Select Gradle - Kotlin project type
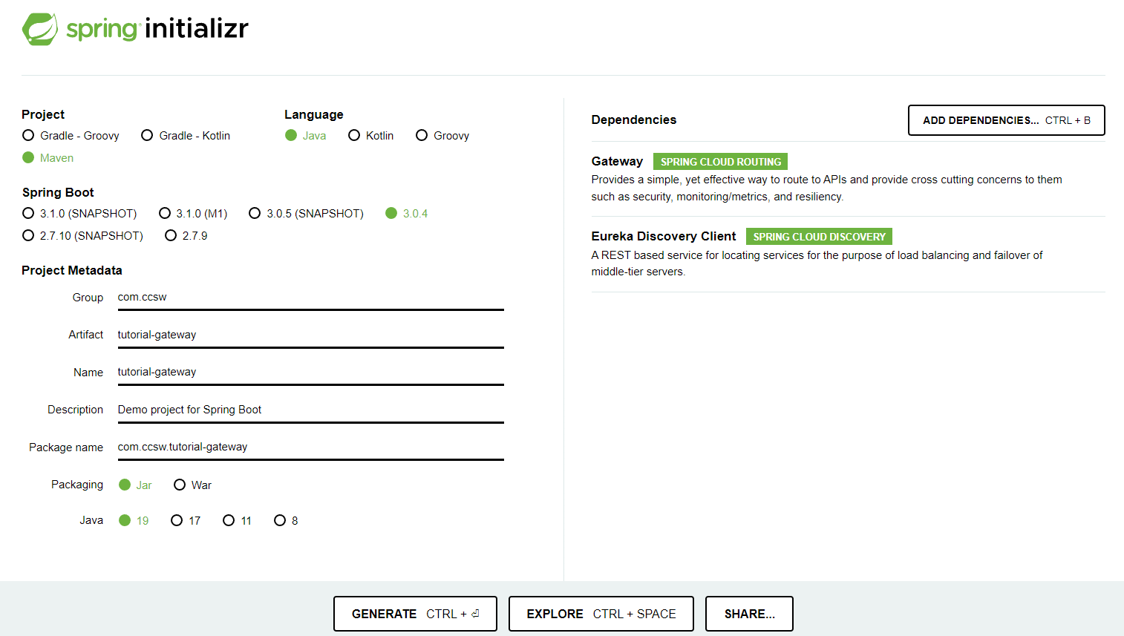The height and width of the screenshot is (636, 1124). pos(148,135)
